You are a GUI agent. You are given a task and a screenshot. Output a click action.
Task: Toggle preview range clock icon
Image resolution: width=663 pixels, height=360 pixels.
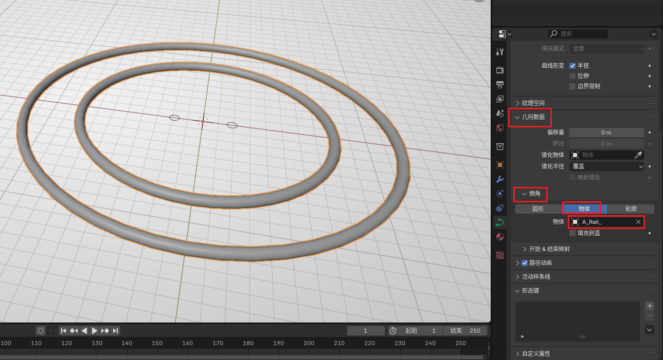click(393, 331)
